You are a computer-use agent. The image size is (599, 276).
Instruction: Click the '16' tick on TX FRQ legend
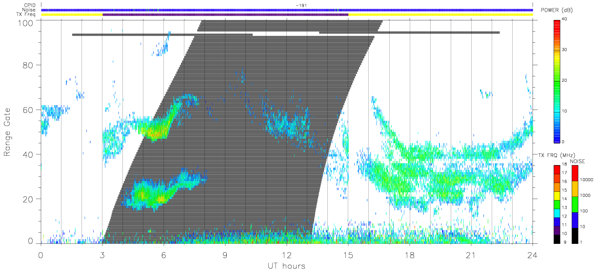tap(565, 181)
